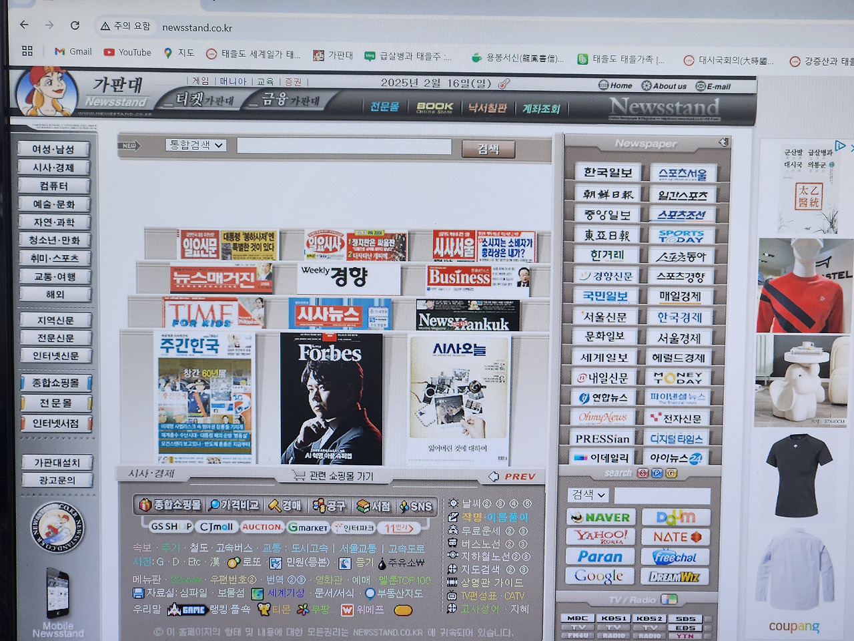Screen dimensions: 854x641
Task: Click the main search text field
Action: click(344, 146)
